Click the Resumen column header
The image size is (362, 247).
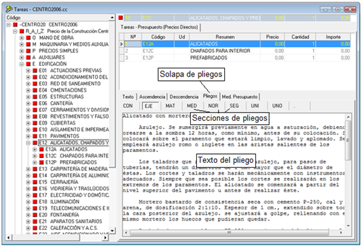[x=225, y=37]
